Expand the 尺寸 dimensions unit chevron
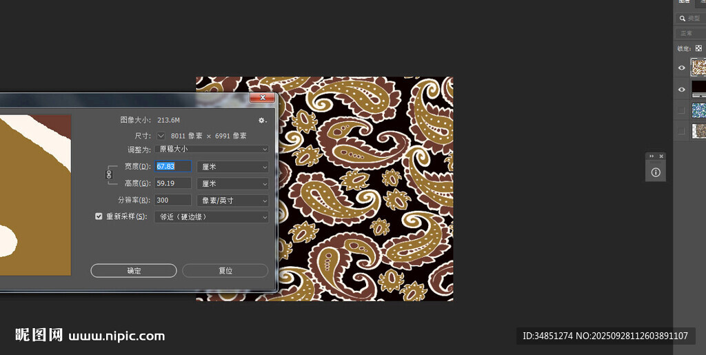 pos(161,136)
